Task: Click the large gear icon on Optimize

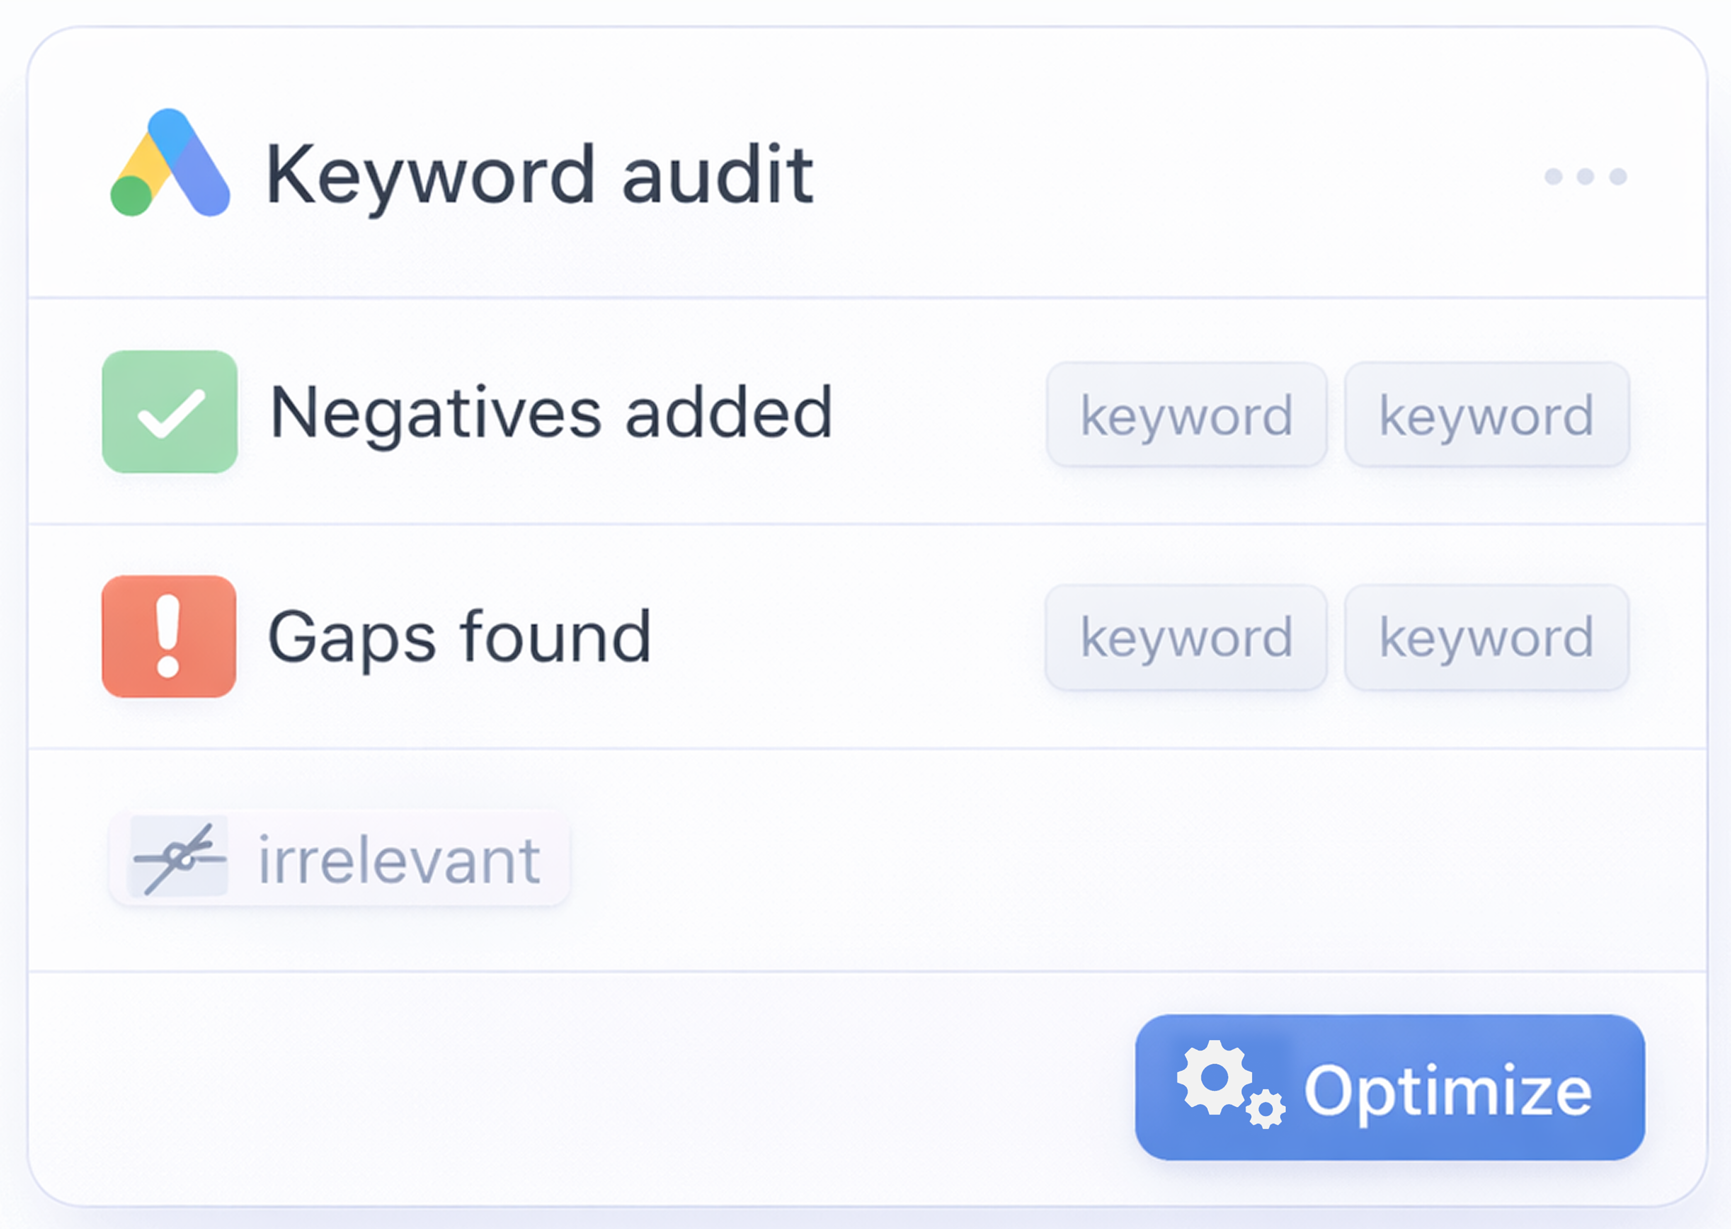Action: point(1213,1077)
